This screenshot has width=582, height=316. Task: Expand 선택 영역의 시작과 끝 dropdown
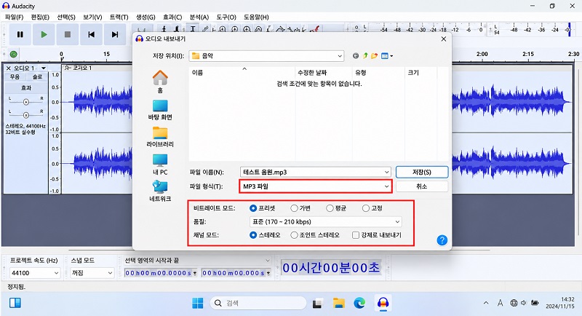tap(268, 261)
